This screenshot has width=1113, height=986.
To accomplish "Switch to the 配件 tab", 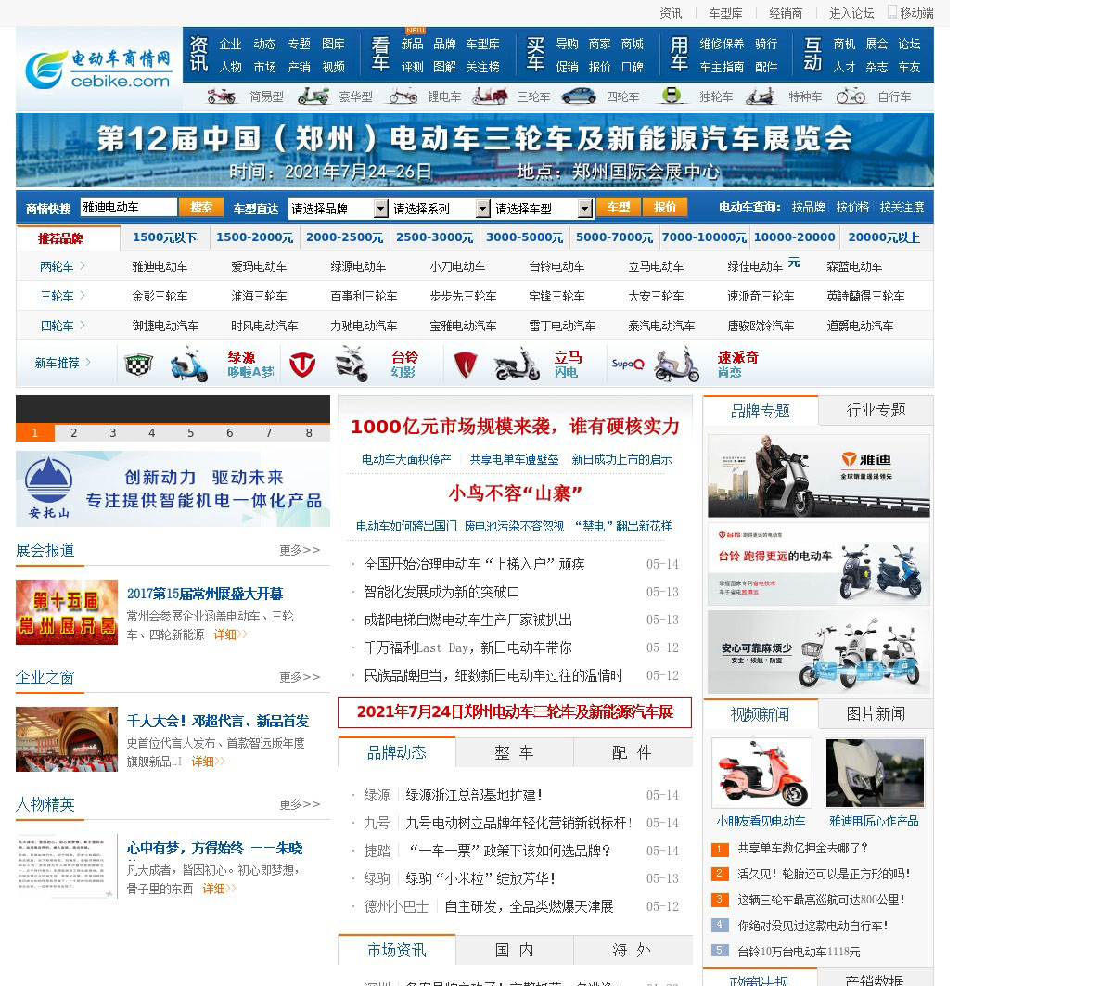I will 633,752.
